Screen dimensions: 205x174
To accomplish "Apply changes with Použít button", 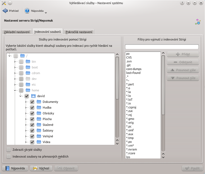I will click(192, 168).
